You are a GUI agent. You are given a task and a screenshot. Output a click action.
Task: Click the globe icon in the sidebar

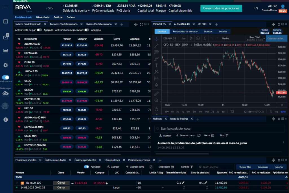pyautogui.click(x=5, y=106)
